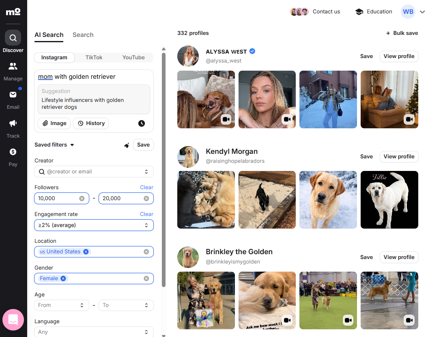Expand the Saved filters dropdown

point(72,145)
